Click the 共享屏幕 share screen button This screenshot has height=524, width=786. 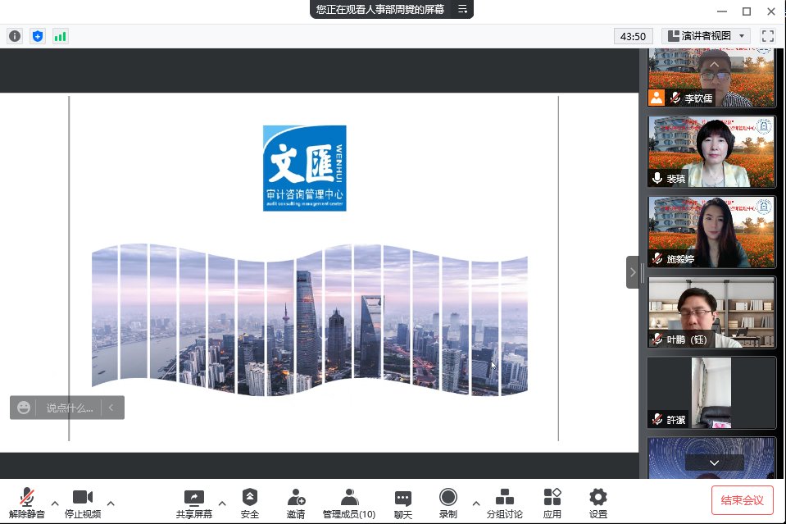(194, 503)
